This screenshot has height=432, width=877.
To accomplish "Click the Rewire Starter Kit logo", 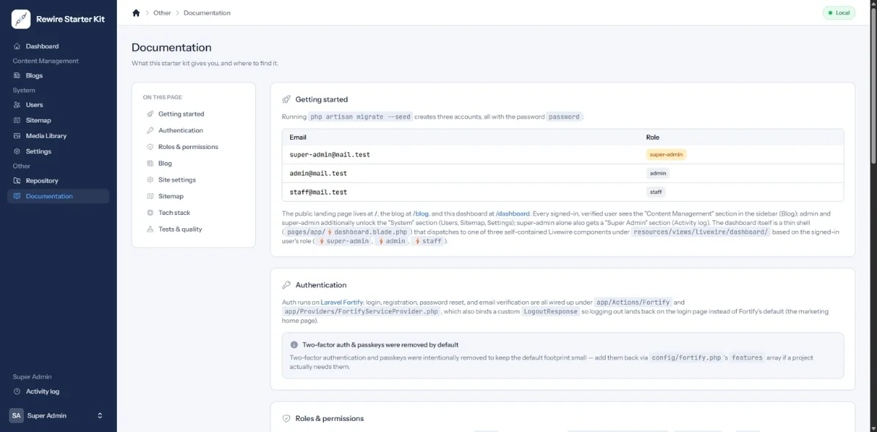I will click(x=20, y=19).
